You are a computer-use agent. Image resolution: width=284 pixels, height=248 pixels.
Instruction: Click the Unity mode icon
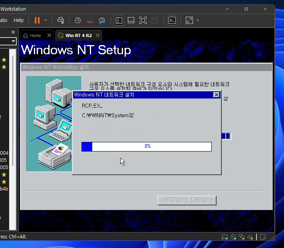155,20
